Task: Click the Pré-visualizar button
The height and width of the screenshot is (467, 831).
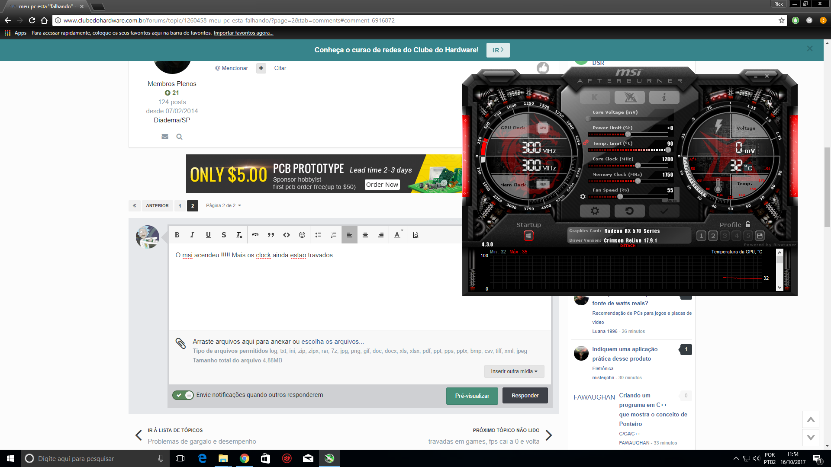Action: 472,396
